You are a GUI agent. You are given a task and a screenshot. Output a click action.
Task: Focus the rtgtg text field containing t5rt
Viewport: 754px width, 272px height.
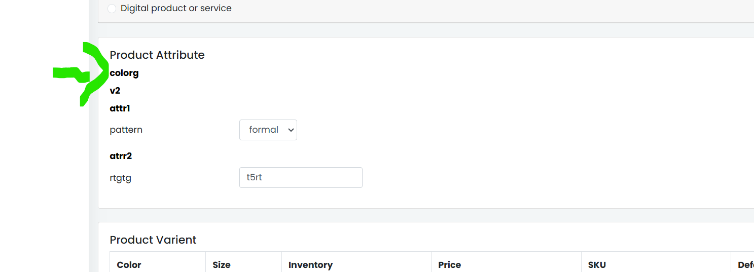coord(301,177)
